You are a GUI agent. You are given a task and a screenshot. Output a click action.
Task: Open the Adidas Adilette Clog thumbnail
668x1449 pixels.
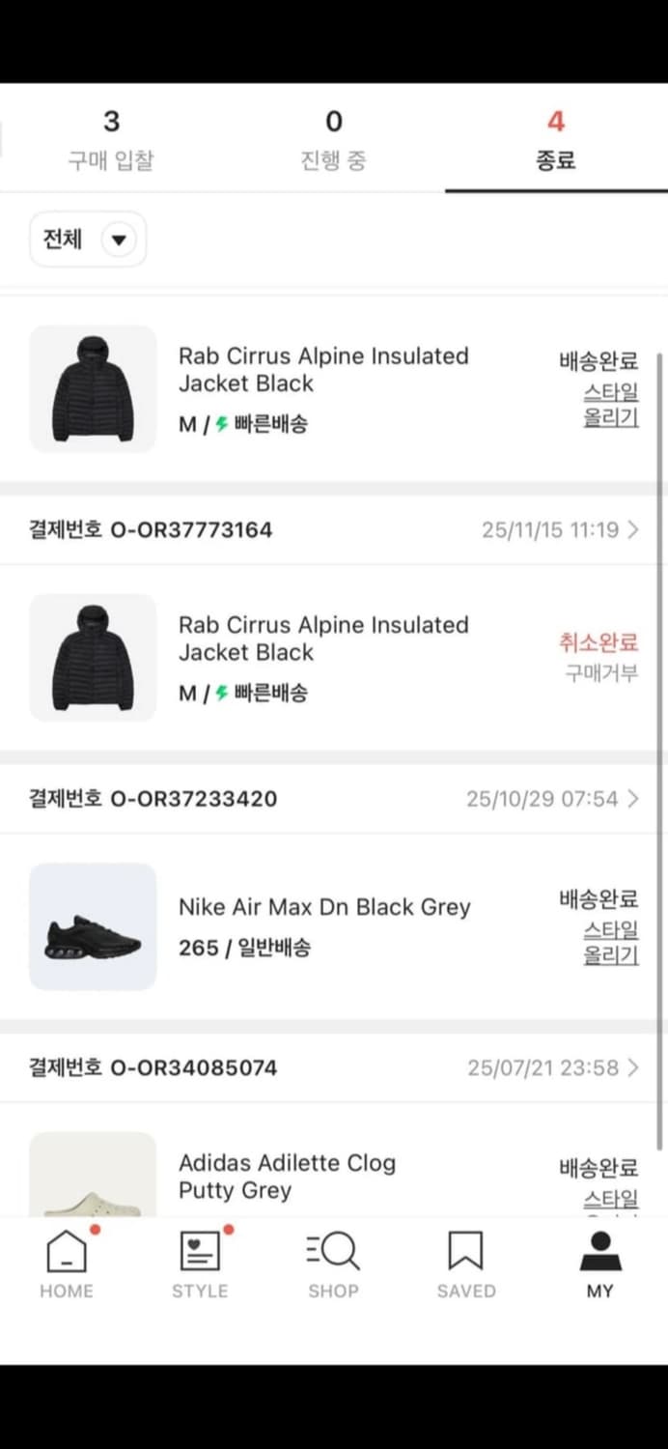pyautogui.click(x=92, y=1176)
